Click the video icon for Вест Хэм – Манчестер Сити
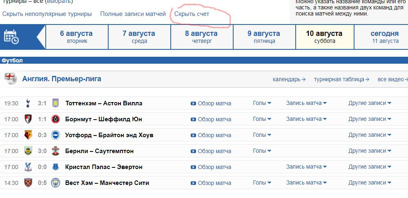 tap(193, 183)
